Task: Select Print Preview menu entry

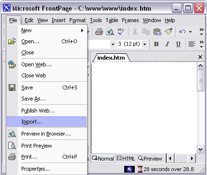Action: [x=47, y=146]
